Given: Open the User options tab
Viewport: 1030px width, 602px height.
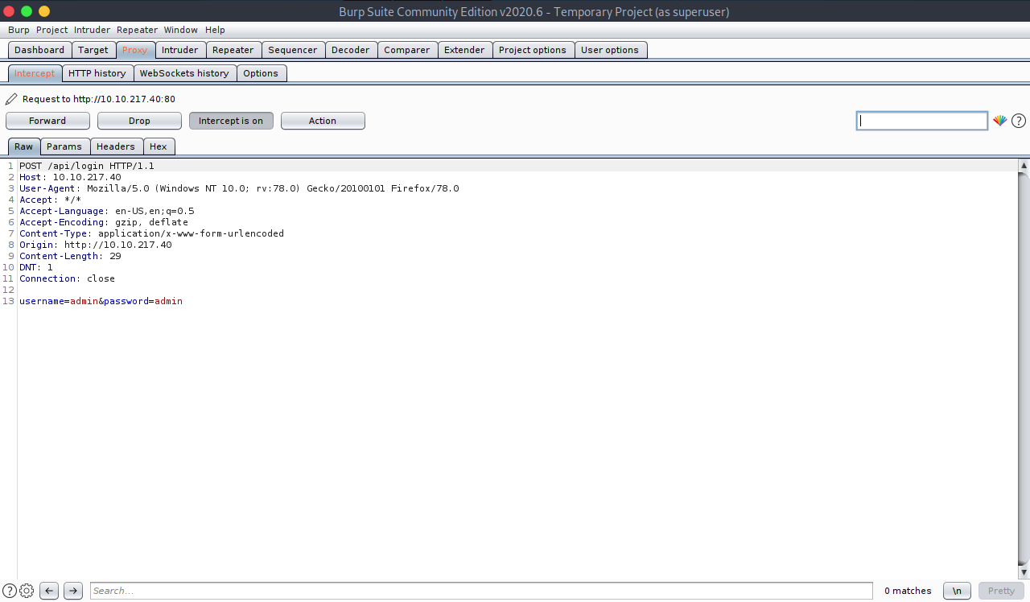Looking at the screenshot, I should pyautogui.click(x=610, y=50).
